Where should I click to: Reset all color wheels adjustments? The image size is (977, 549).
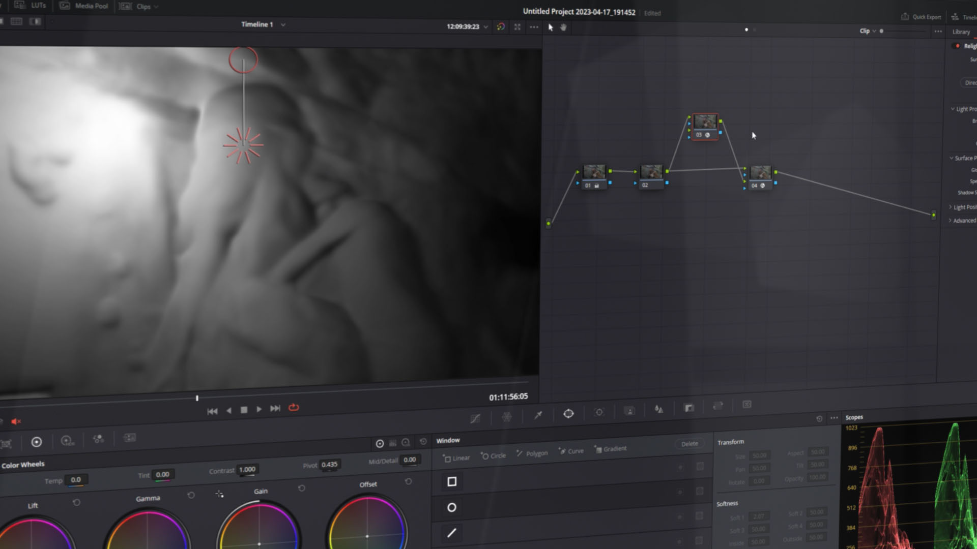[x=423, y=442]
